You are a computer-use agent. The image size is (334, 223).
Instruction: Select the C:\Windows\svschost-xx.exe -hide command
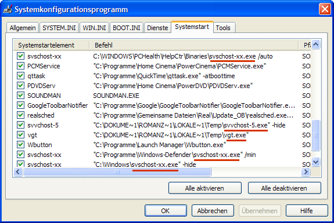(145, 164)
